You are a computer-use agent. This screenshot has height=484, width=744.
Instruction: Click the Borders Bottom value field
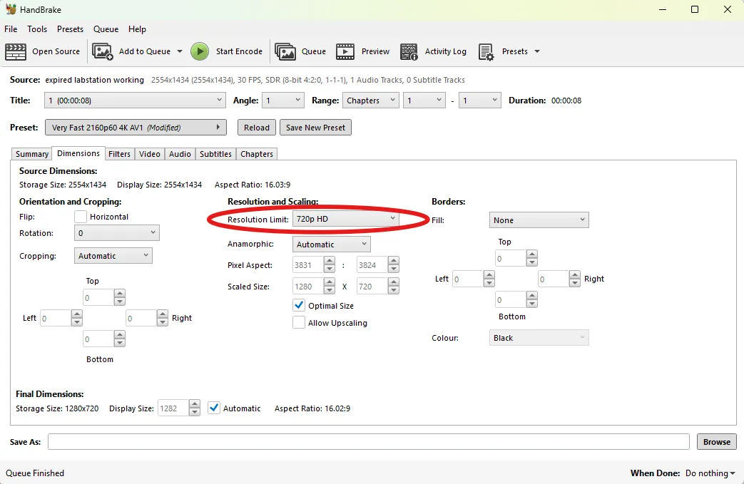point(511,299)
